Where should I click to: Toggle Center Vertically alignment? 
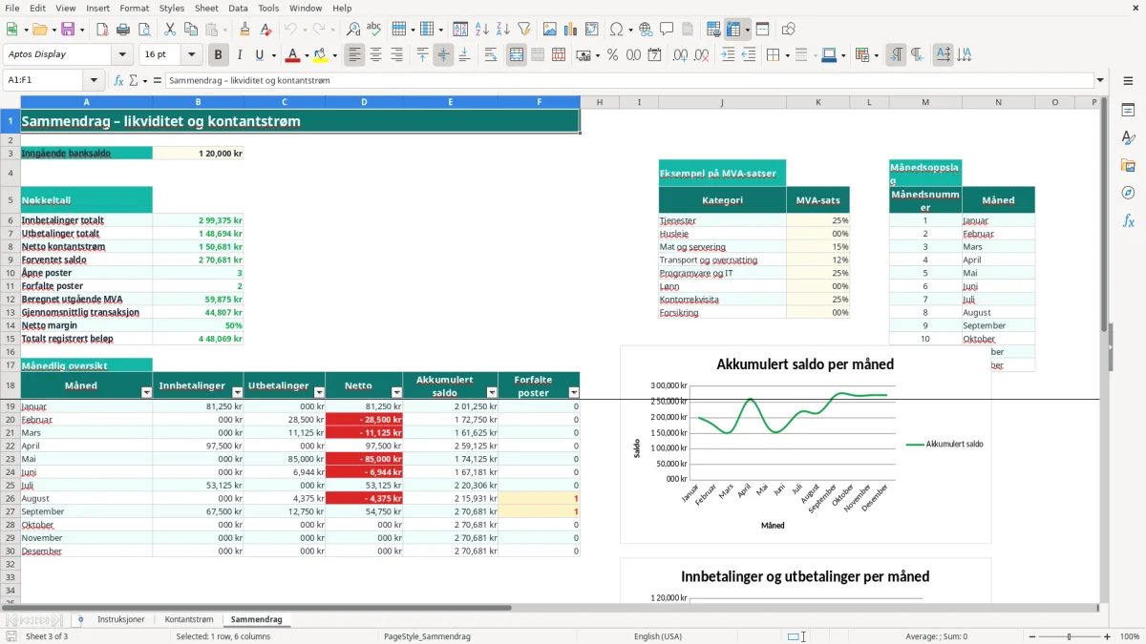click(443, 55)
